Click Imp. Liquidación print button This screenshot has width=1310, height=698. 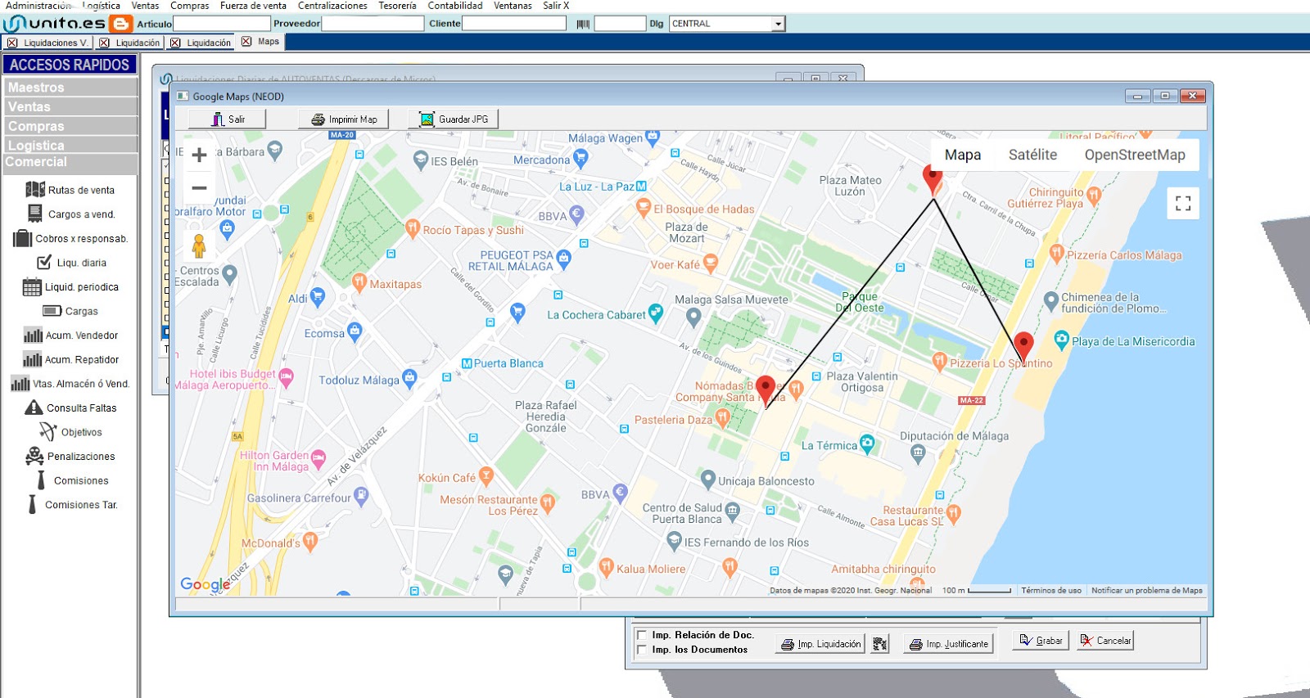(x=820, y=644)
